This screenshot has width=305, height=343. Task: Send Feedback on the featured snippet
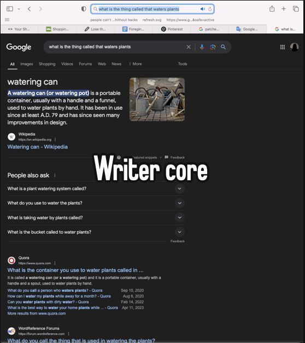175,157
